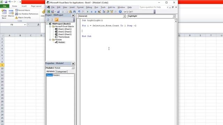Image resolution: width=223 pixels, height=125 pixels.
Task: Open the Run menu in VBA editor
Action: [96, 7]
